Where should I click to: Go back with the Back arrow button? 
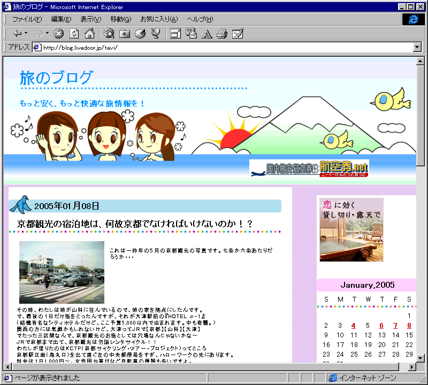18,34
